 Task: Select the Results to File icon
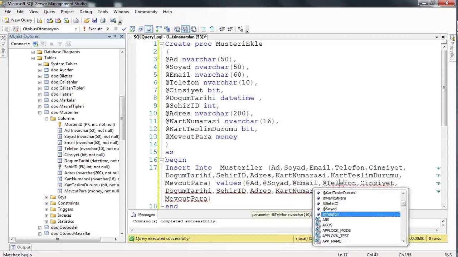194,29
